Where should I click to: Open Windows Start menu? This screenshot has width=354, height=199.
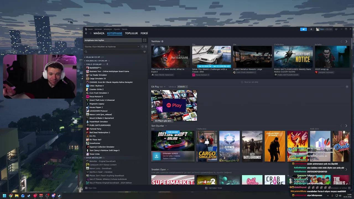(4, 196)
